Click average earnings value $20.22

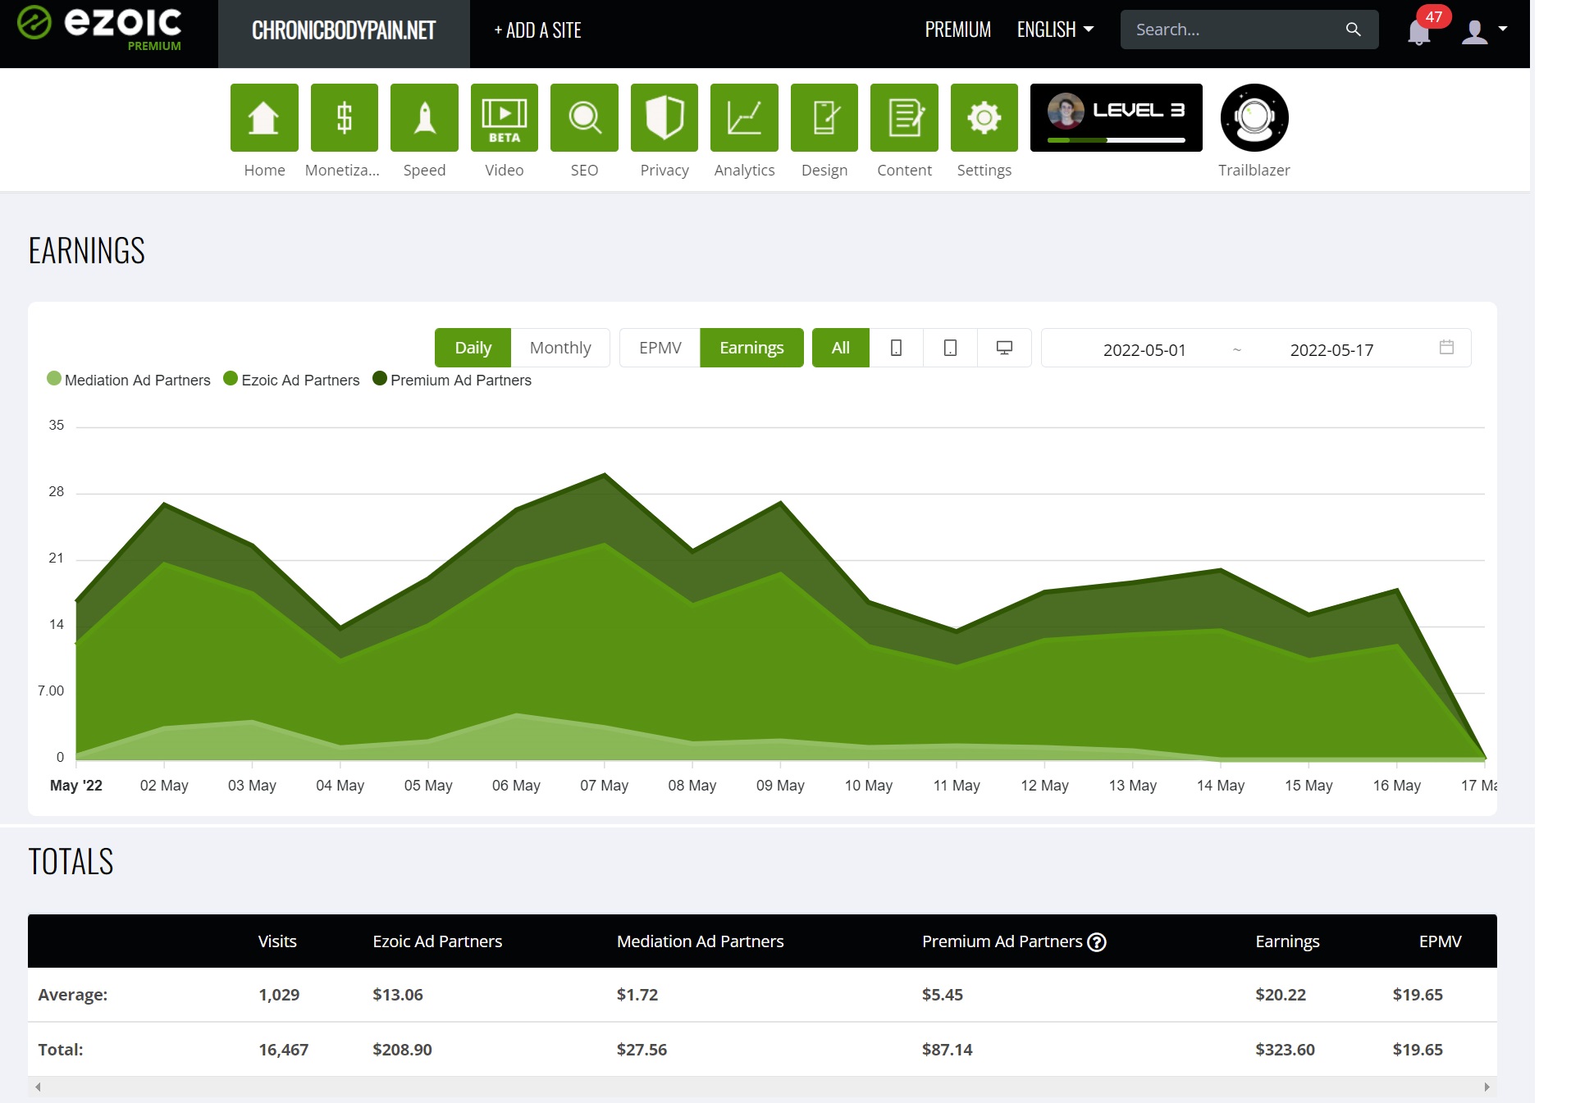click(x=1281, y=995)
